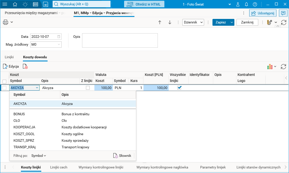Open Wymiary kontrolingowe linijki tab
The height and width of the screenshot is (173, 289).
coord(101,167)
